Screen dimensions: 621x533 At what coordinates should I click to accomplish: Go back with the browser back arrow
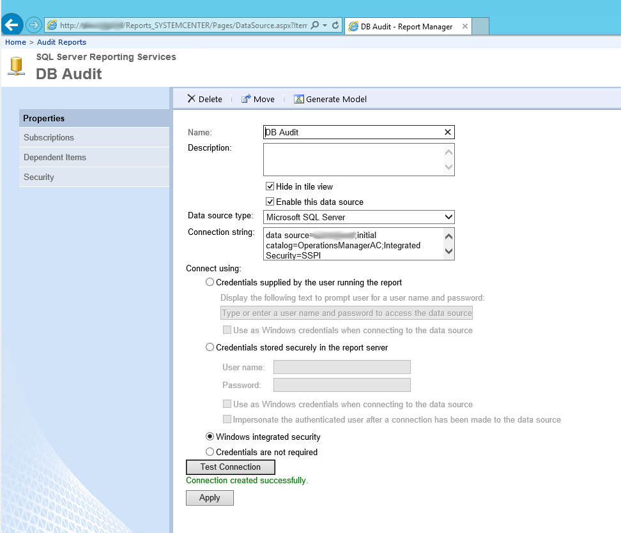point(12,24)
